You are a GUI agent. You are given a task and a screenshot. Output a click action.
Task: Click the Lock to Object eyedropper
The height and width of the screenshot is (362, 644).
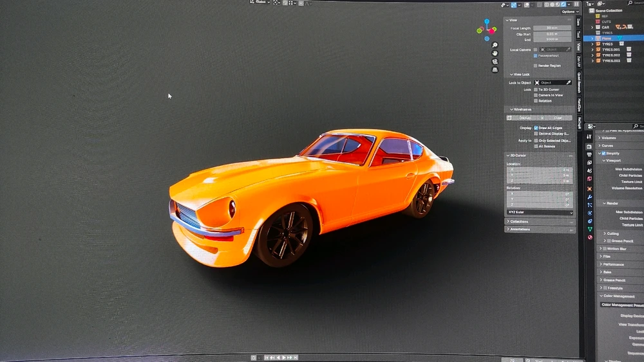tap(568, 83)
